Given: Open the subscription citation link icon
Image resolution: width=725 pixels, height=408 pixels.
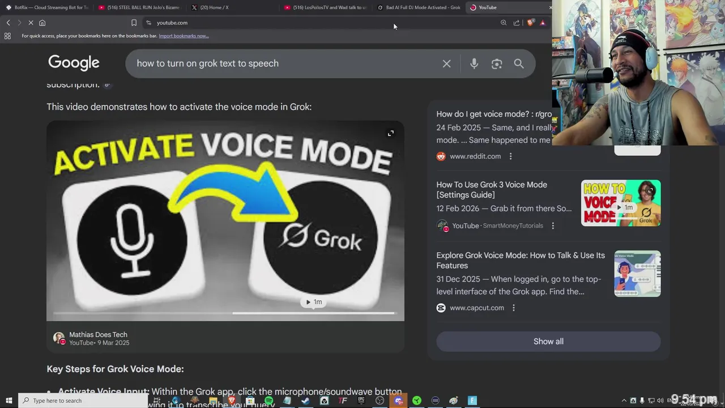Looking at the screenshot, I should click(x=108, y=85).
